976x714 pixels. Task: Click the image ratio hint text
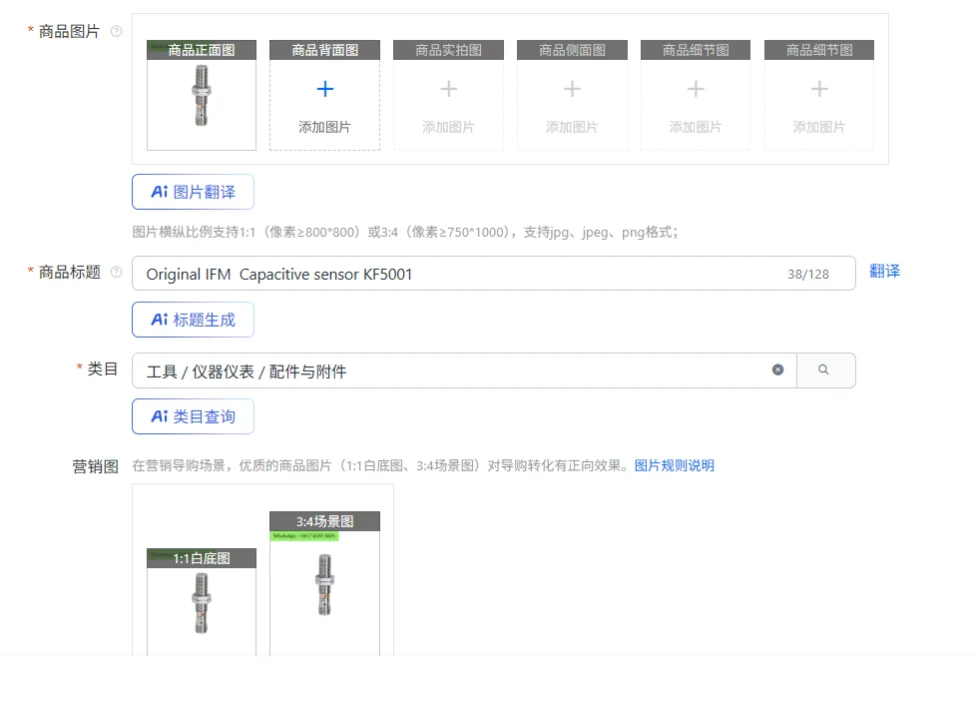[x=405, y=233]
